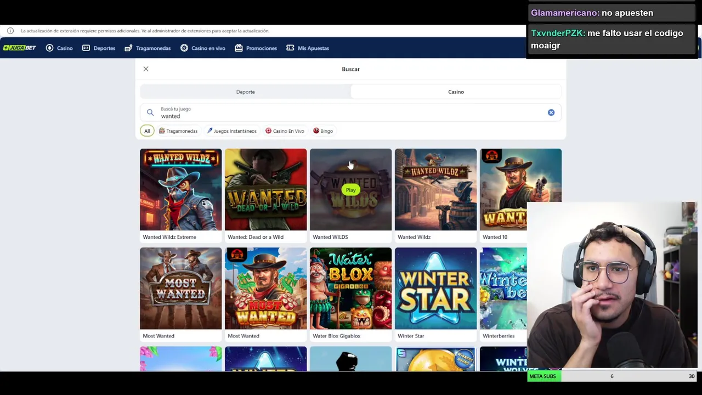Open the Wanted: Dead or a Wild thumbnail
Screen dimensions: 702x395
265,189
